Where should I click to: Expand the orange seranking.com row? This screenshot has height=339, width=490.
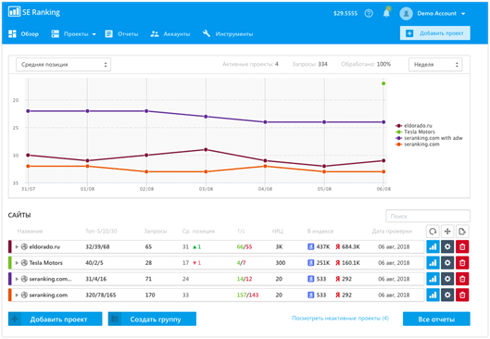[x=17, y=295]
